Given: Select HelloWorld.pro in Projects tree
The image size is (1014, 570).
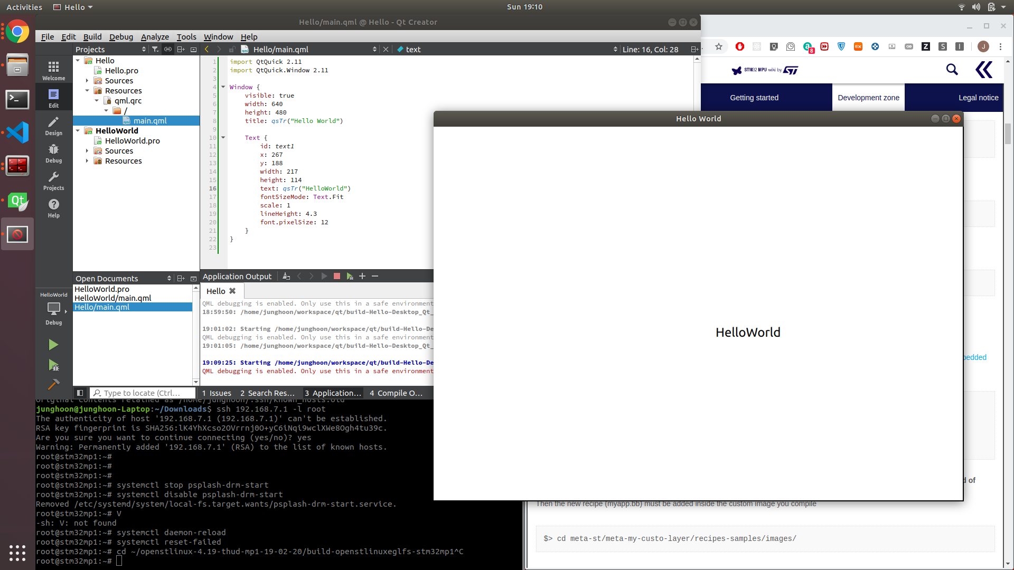Looking at the screenshot, I should pos(132,141).
